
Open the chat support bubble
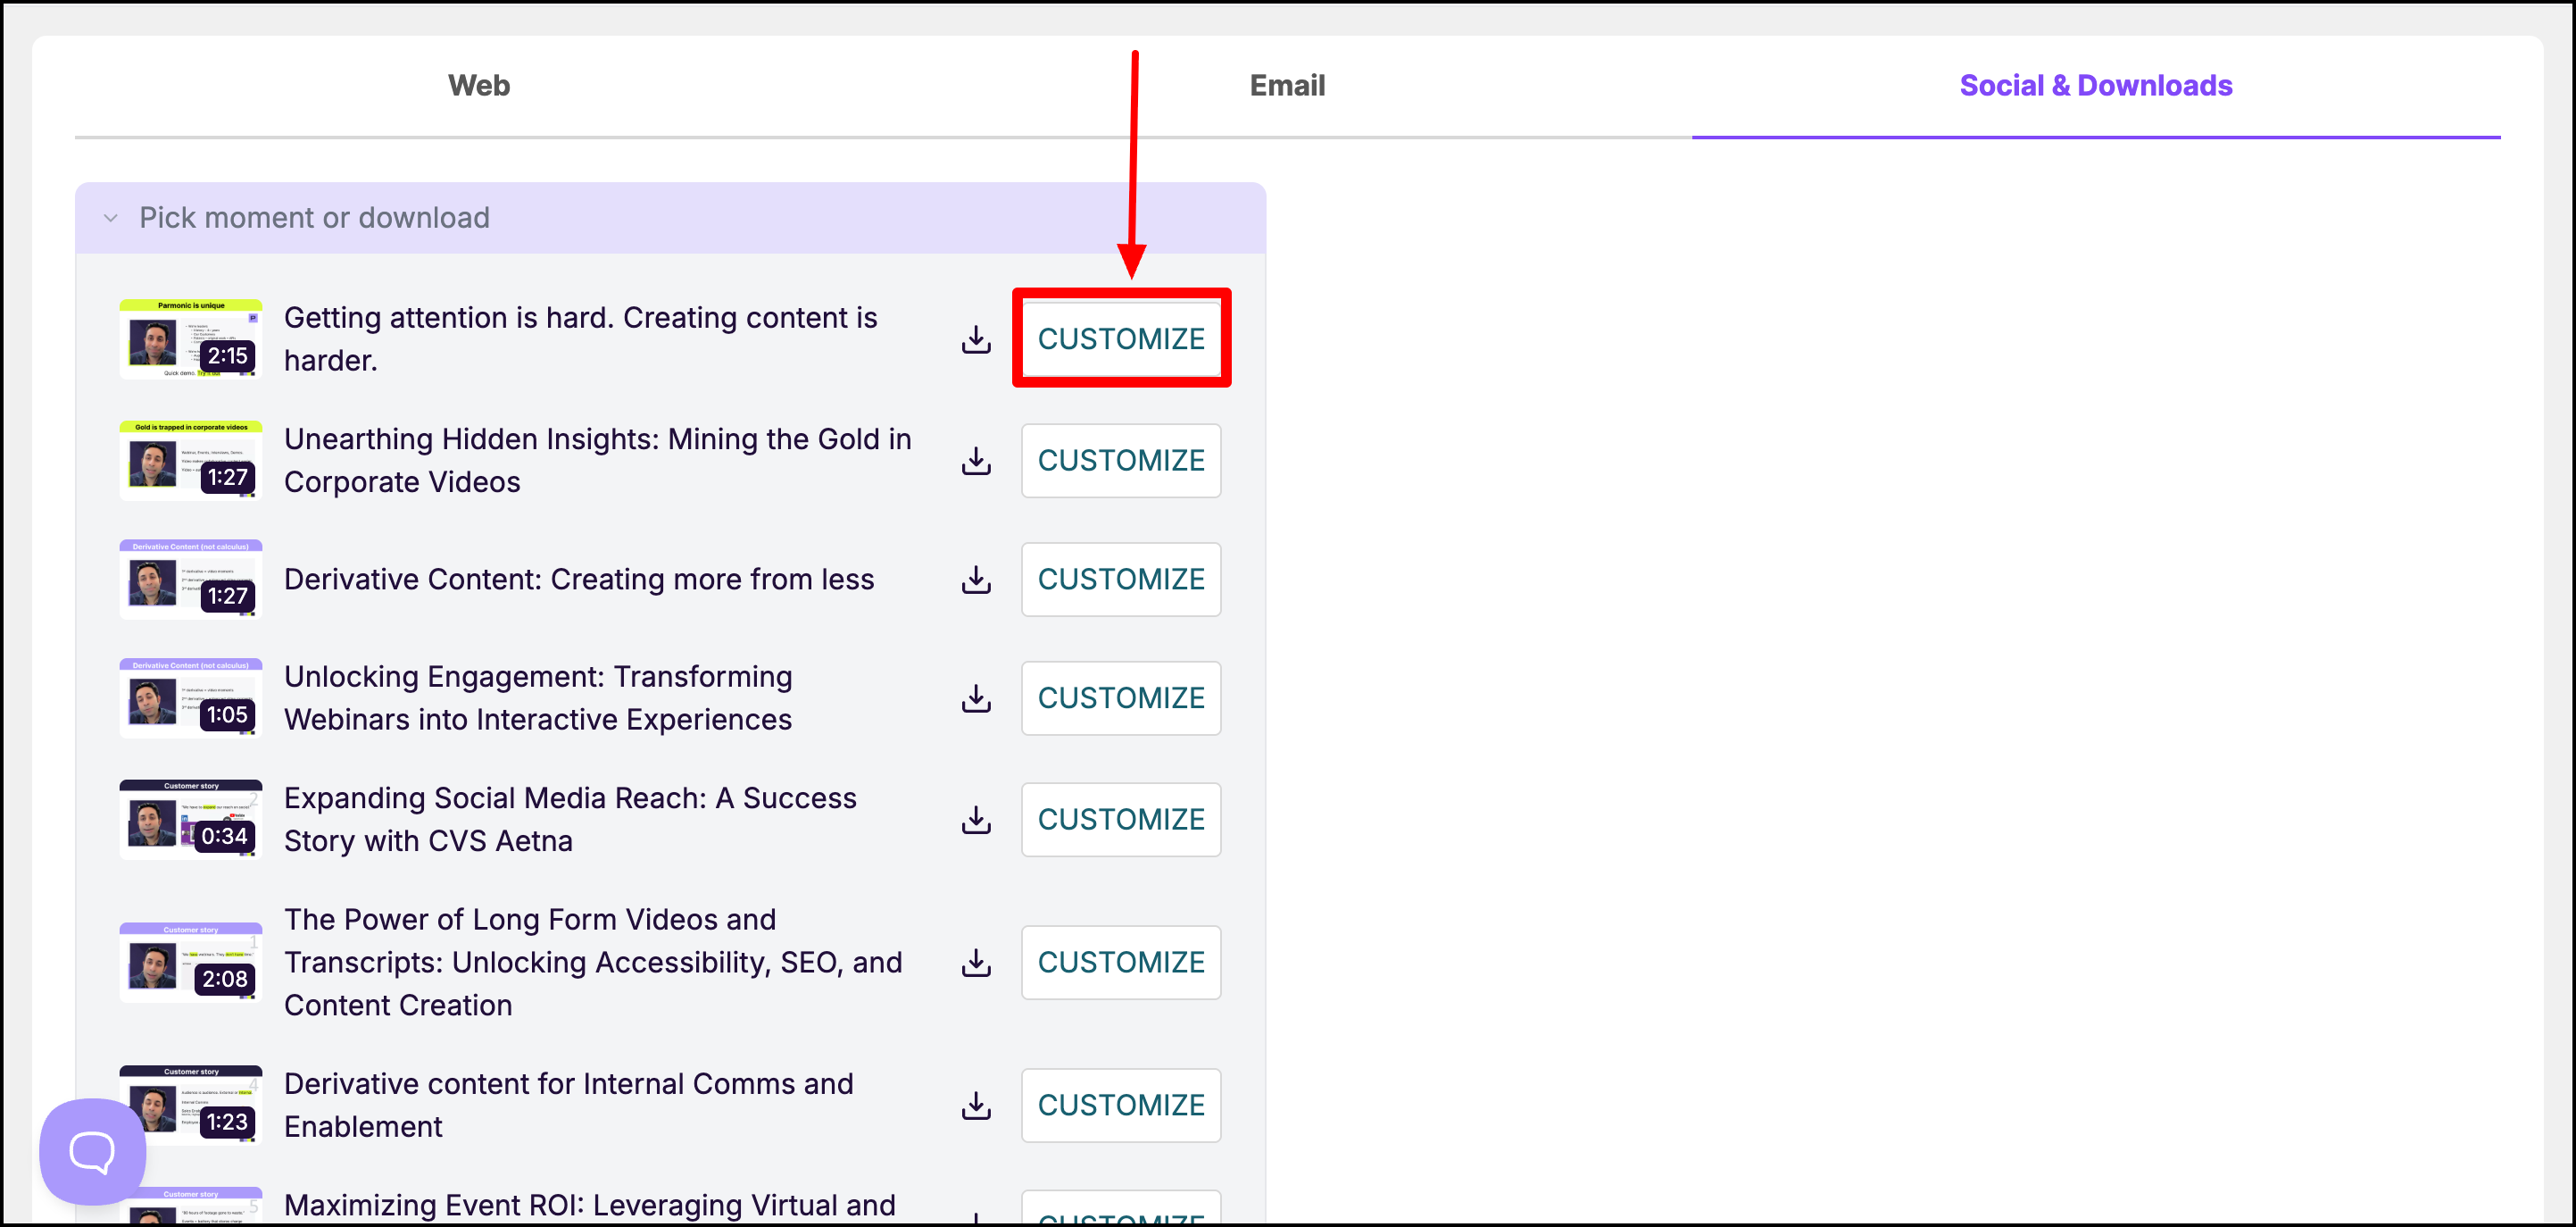coord(92,1151)
